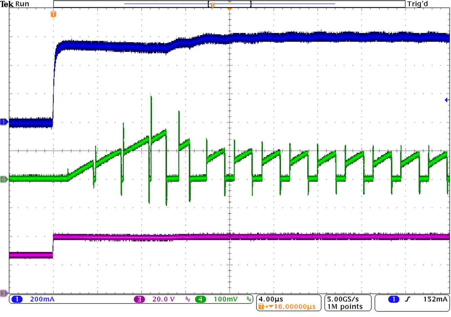451x317 pixels.
Task: Click the trigger level arrow on right edge
Action: (x=447, y=100)
